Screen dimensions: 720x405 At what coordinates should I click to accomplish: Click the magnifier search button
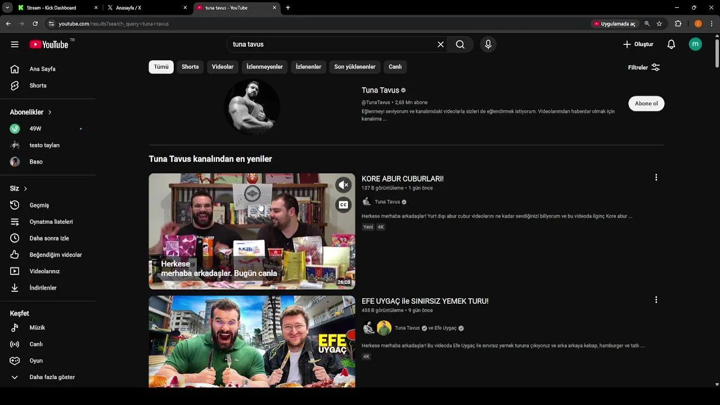point(460,44)
